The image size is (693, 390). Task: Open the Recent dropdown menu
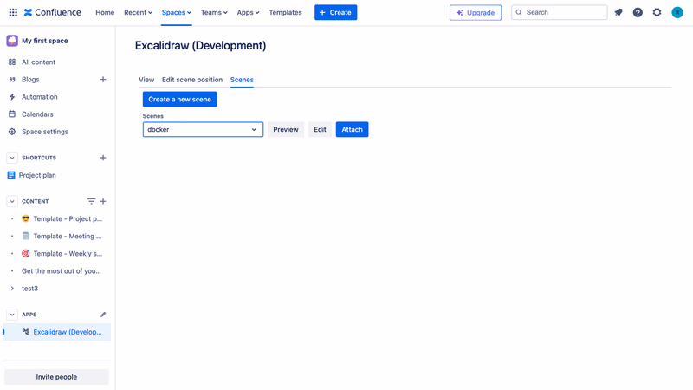click(138, 12)
